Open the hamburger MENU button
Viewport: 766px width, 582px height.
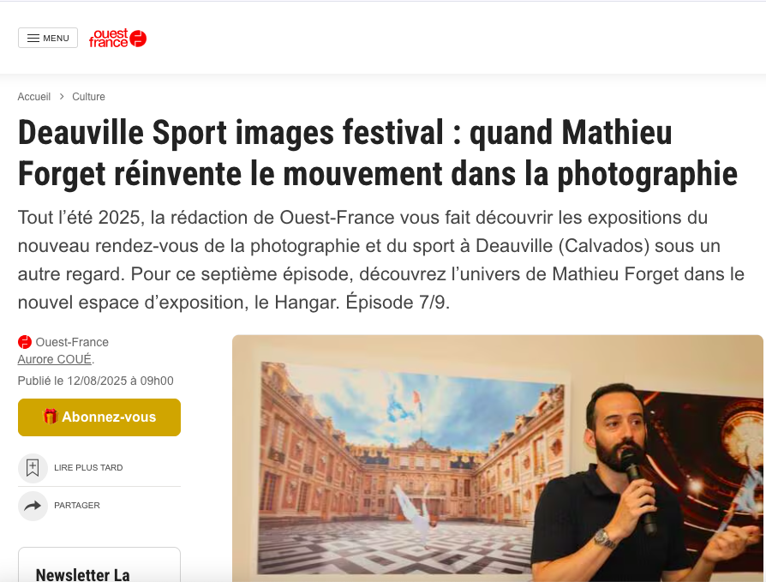point(48,38)
